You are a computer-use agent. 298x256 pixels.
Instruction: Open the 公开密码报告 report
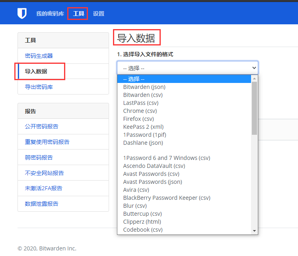[x=42, y=126]
